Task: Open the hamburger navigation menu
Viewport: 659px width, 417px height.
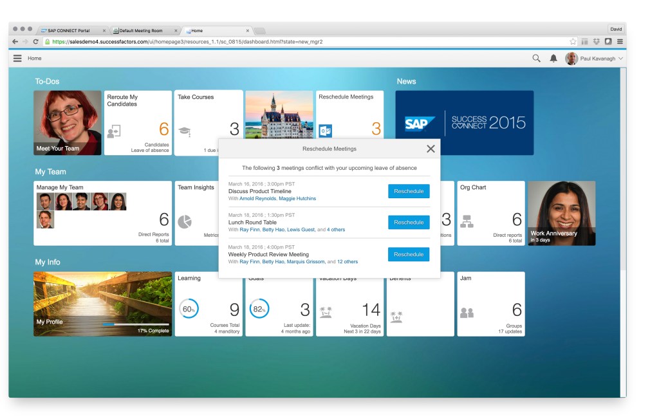Action: click(x=17, y=59)
